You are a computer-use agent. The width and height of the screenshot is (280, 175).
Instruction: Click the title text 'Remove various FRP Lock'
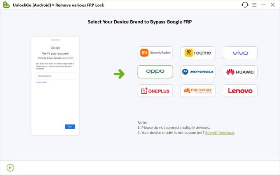point(80,5)
